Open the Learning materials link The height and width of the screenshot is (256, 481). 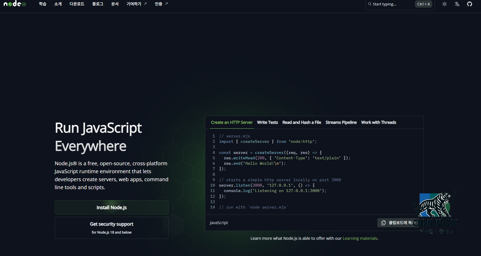click(360, 238)
